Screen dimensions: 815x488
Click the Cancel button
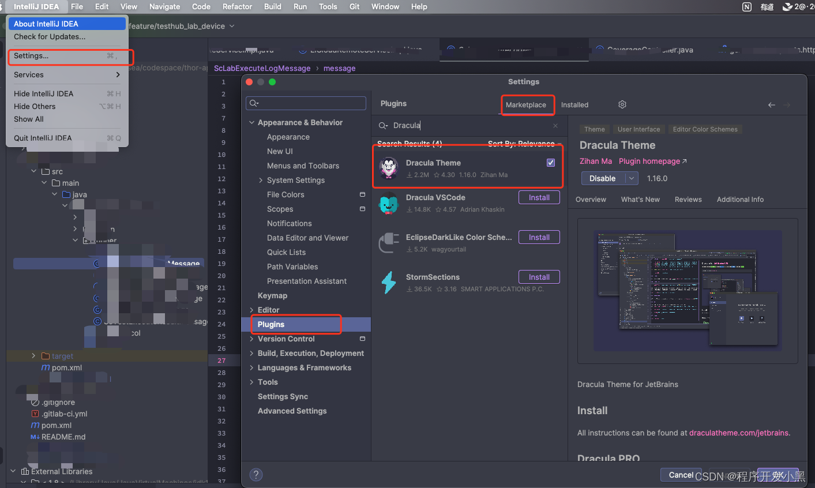coord(681,475)
